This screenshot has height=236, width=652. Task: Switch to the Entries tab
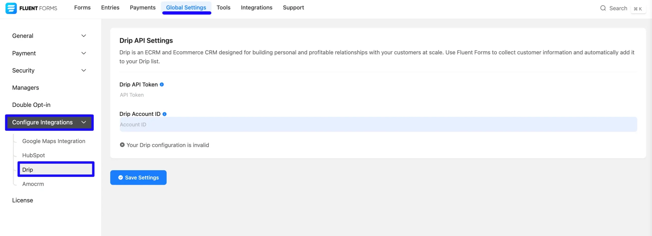click(110, 8)
